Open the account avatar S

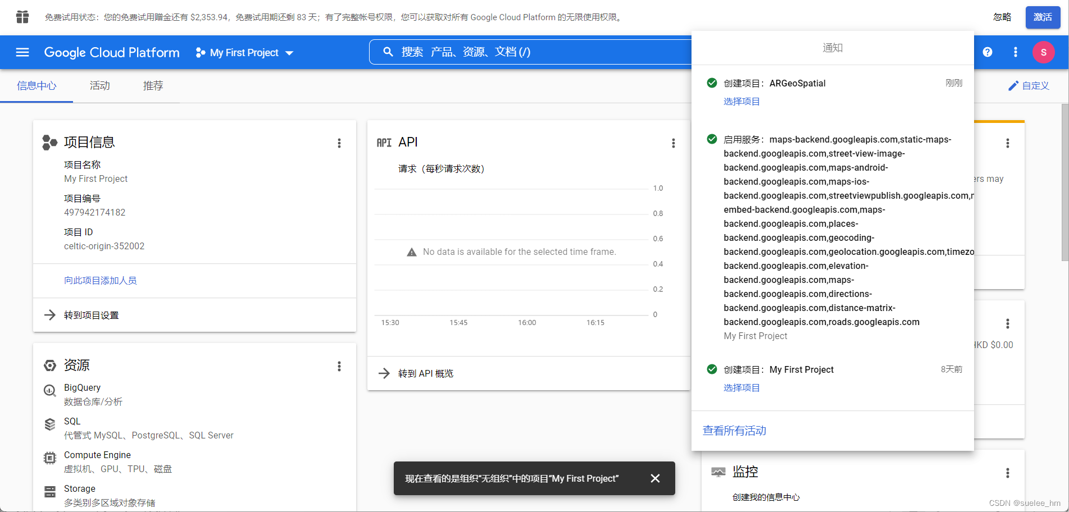pos(1043,52)
